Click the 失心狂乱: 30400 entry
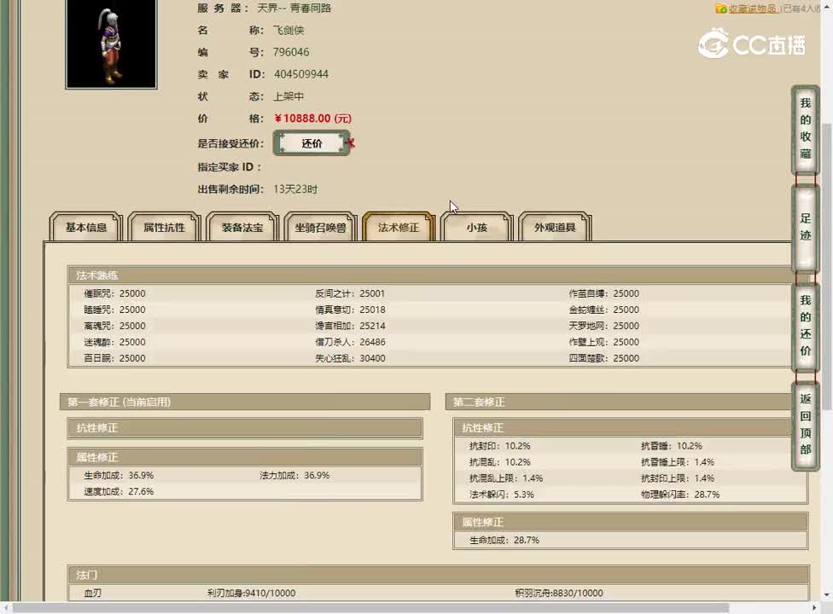833x614 pixels. [350, 358]
